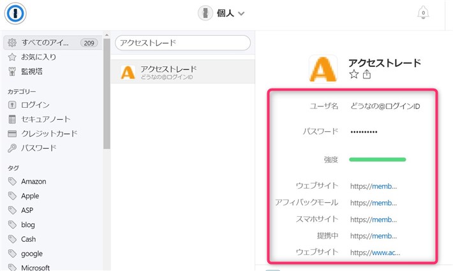Click the 強度 strength label
Screen dimensions: 453x271
click(330, 159)
